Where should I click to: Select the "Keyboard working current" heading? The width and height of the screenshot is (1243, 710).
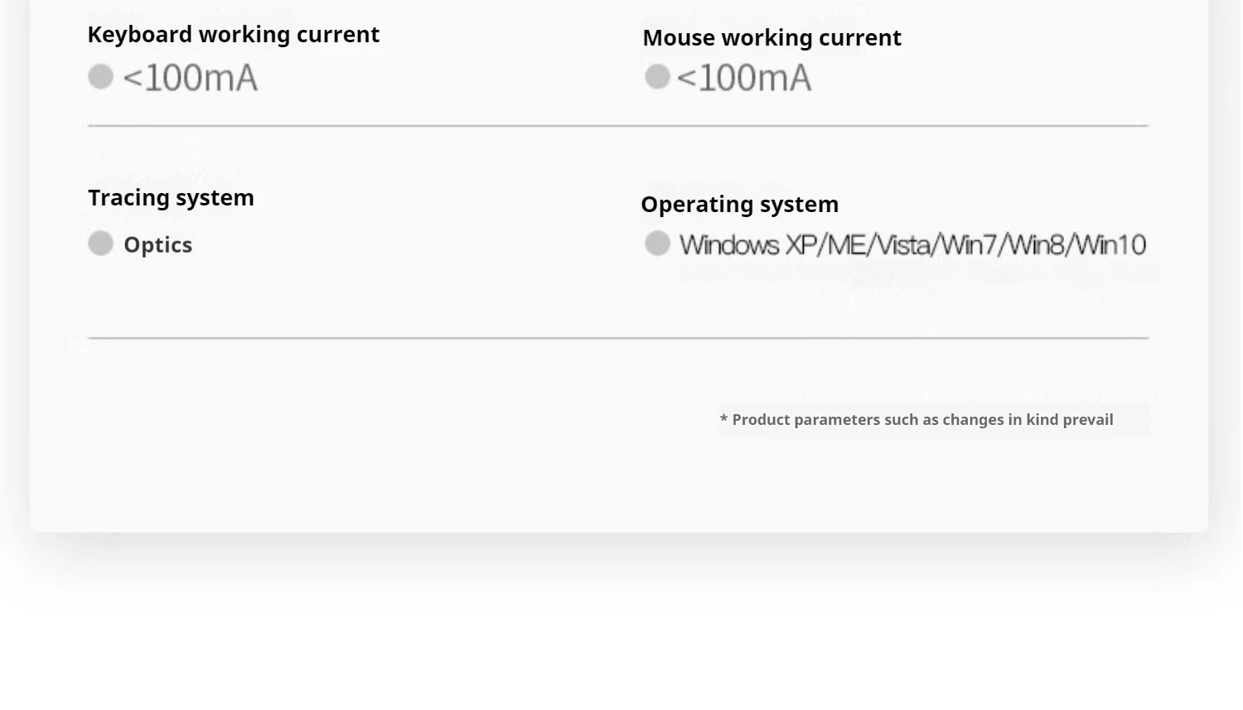(233, 35)
